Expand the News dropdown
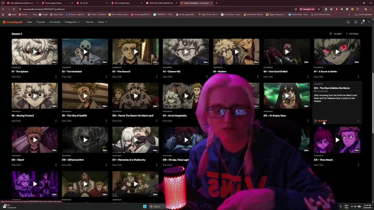 click(103, 22)
